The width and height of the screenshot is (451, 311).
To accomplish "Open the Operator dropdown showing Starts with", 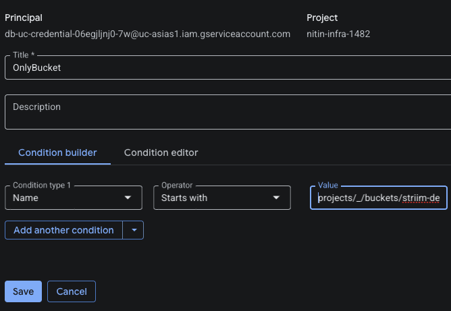I will [x=222, y=198].
